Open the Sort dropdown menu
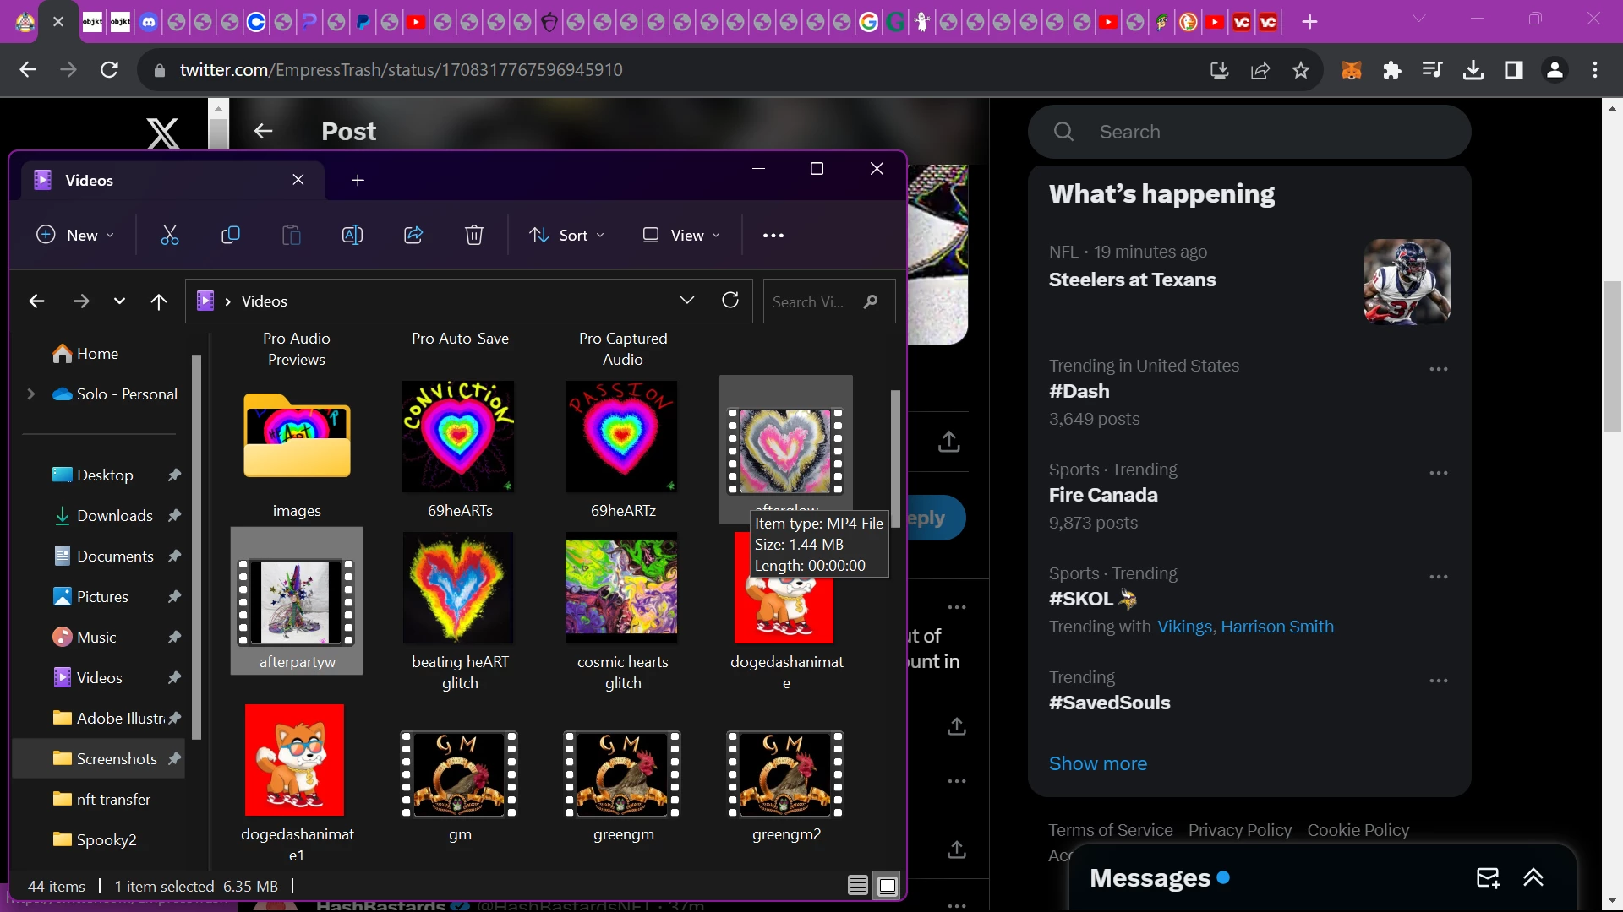Screen dimensions: 1623x912 pos(566,236)
